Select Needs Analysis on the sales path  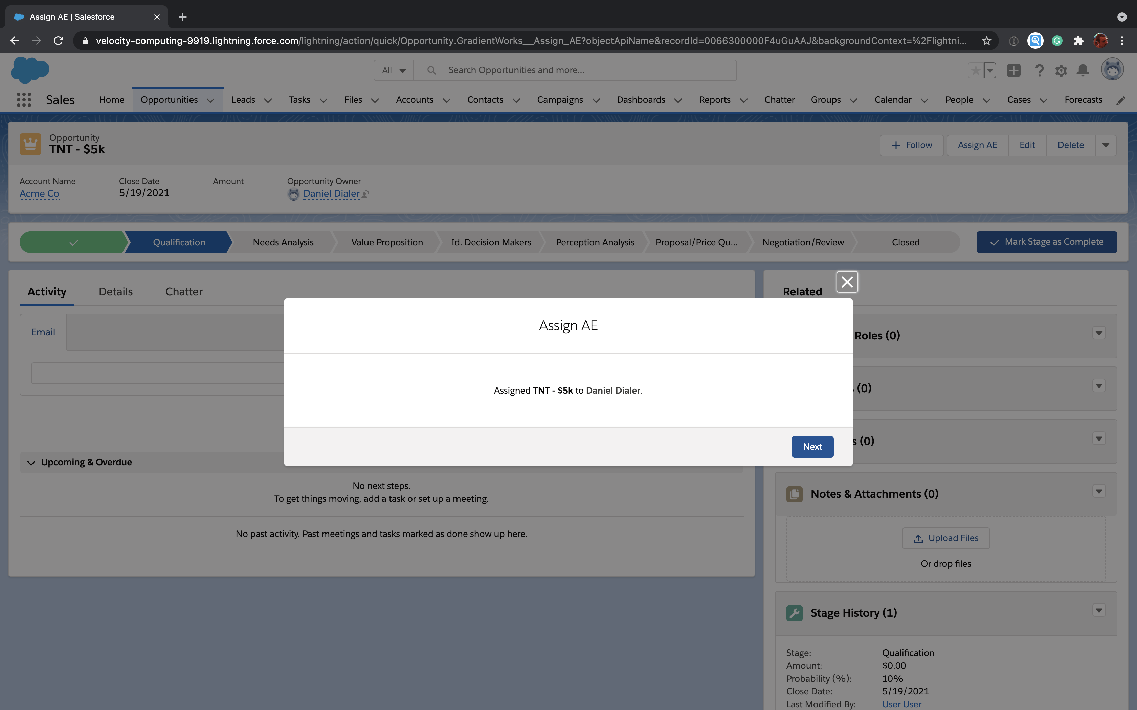point(283,242)
